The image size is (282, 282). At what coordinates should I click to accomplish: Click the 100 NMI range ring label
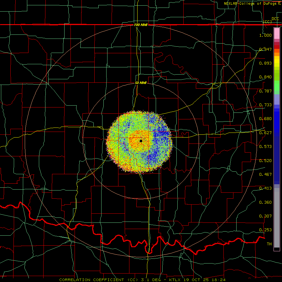pyautogui.click(x=141, y=25)
